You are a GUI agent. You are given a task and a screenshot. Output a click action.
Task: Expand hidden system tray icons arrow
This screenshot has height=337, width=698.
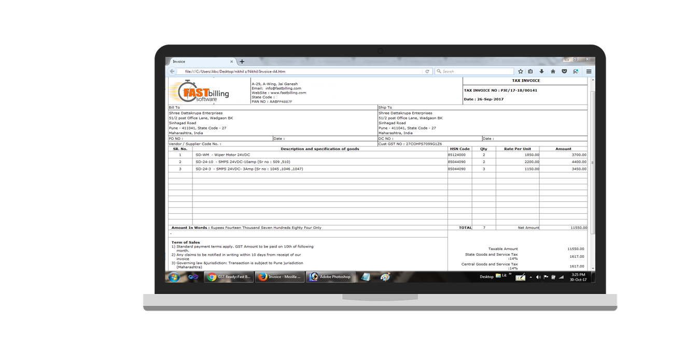click(531, 277)
